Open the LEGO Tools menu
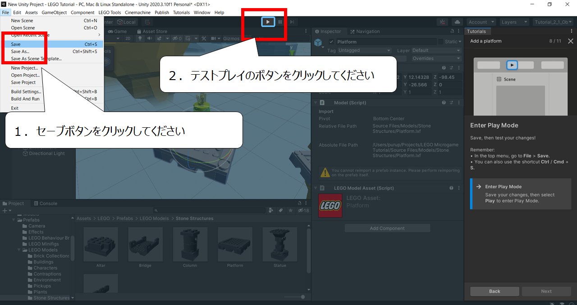 coord(109,13)
